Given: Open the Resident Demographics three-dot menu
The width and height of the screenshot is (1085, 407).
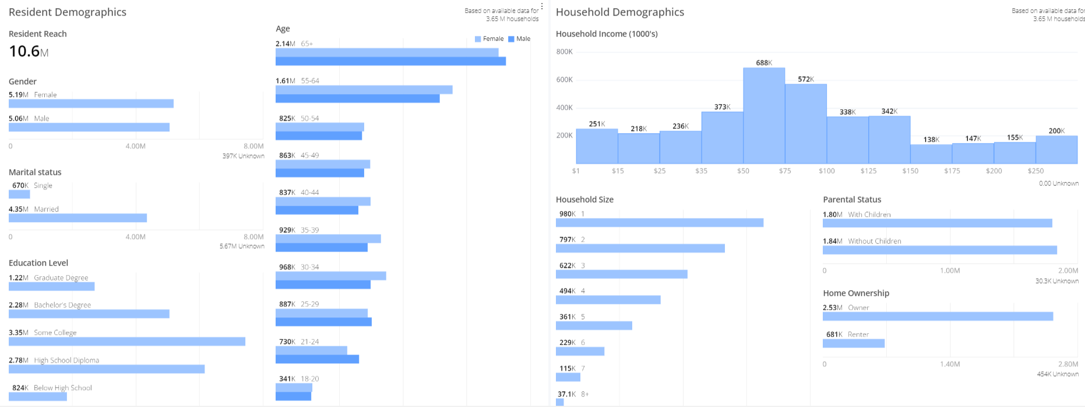Looking at the screenshot, I should click(542, 6).
